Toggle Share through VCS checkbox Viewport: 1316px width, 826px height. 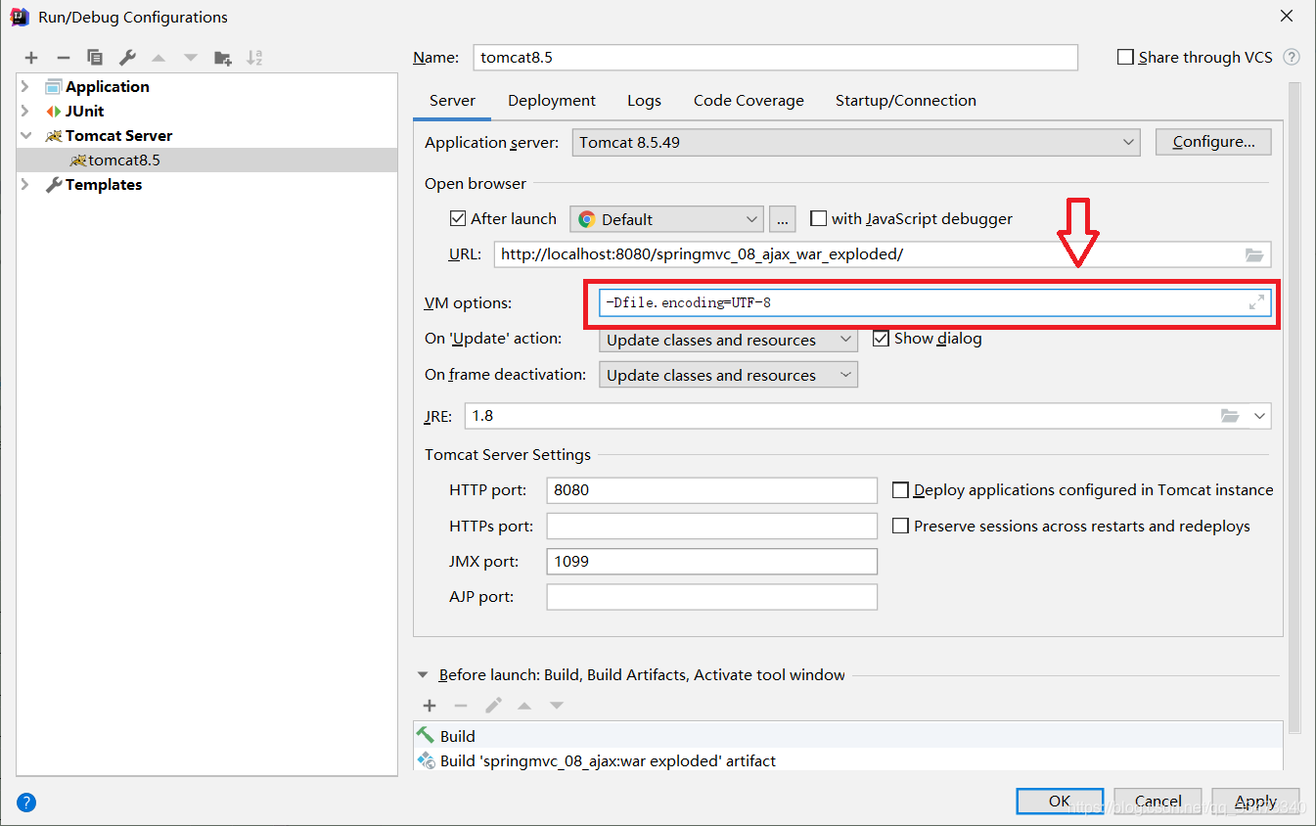pyautogui.click(x=1125, y=58)
